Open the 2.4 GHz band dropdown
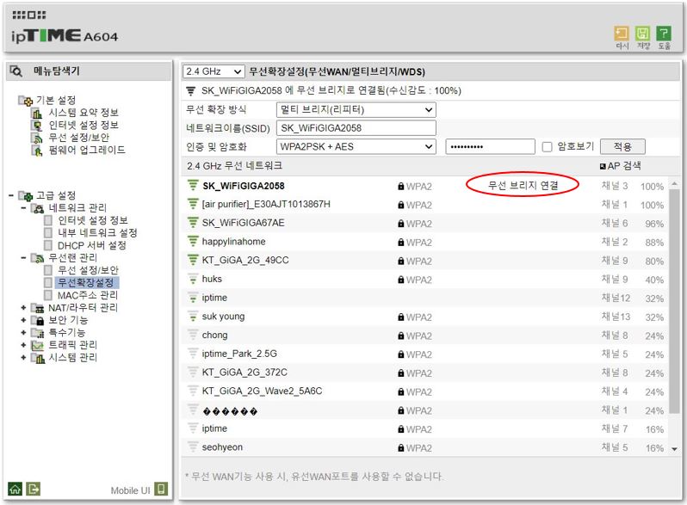The height and width of the screenshot is (505, 687). (x=214, y=71)
